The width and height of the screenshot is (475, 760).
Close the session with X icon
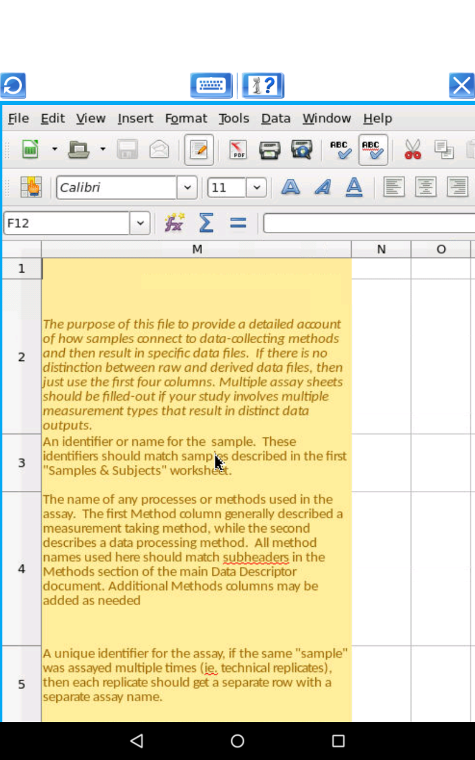point(461,86)
